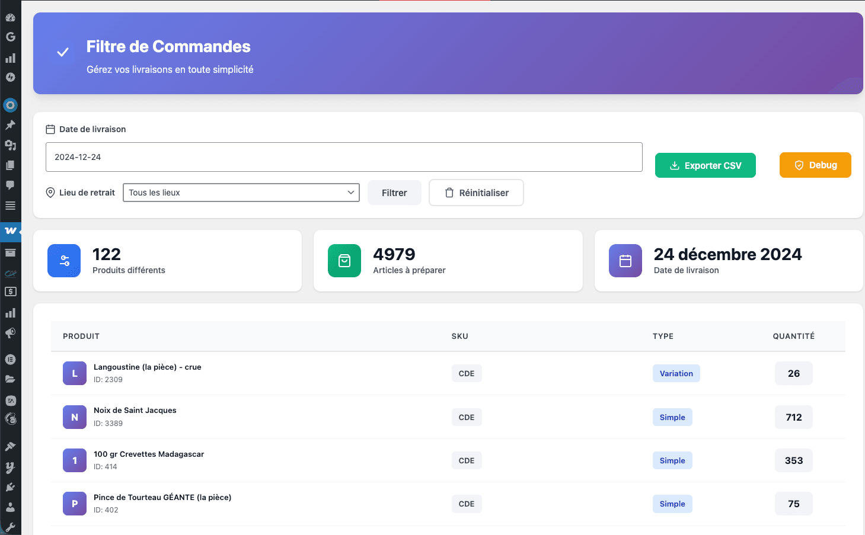Click the Marketing megaphone icon
This screenshot has height=535, width=865.
(x=10, y=333)
